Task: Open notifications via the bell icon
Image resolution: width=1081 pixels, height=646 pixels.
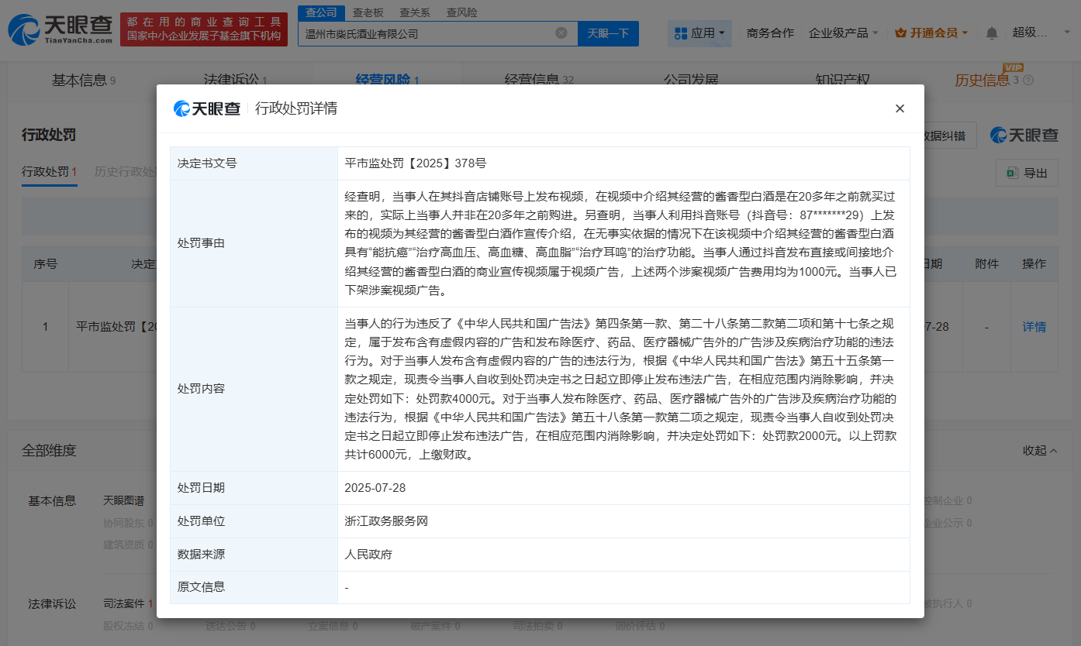Action: [x=991, y=33]
